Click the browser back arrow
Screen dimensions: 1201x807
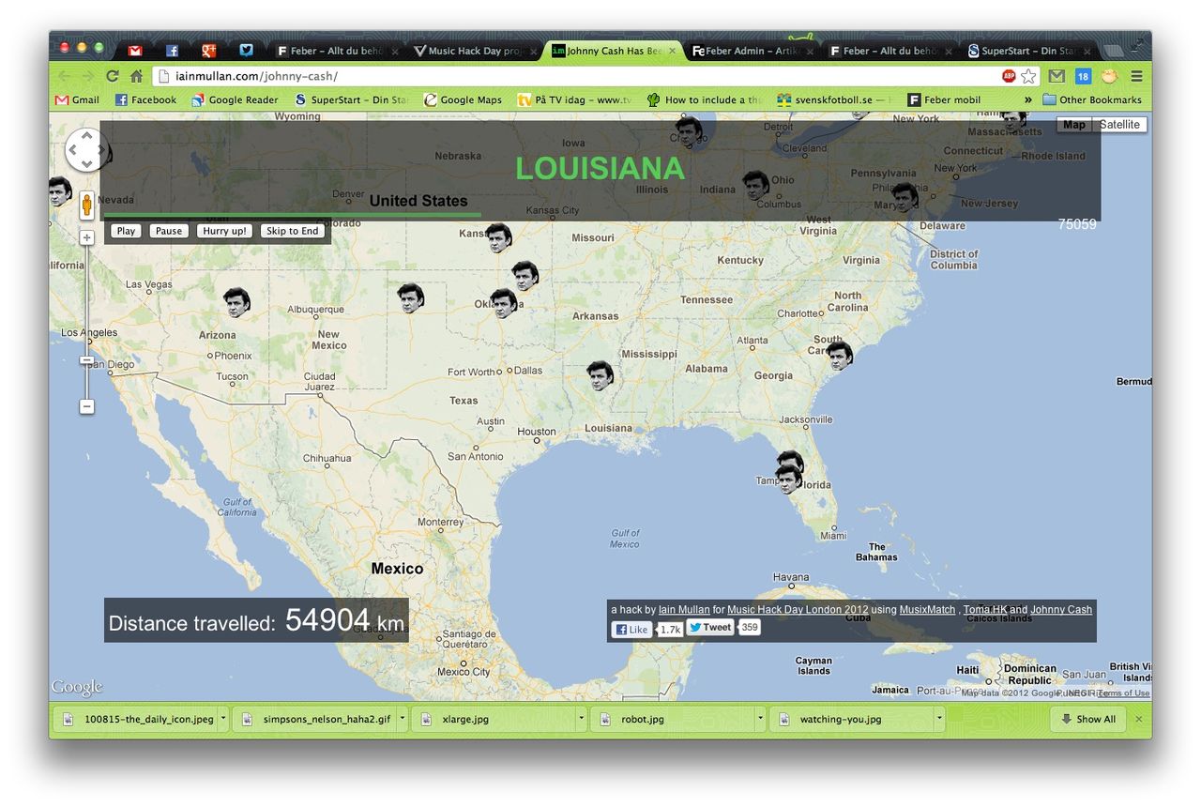coord(64,76)
